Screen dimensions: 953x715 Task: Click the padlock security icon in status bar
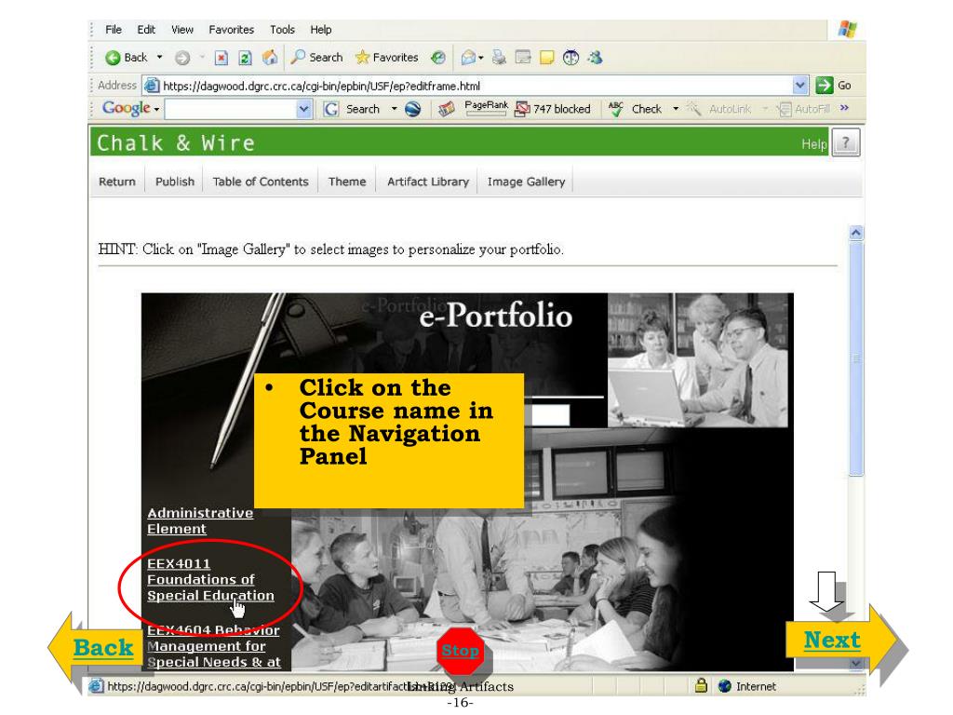[x=701, y=686]
